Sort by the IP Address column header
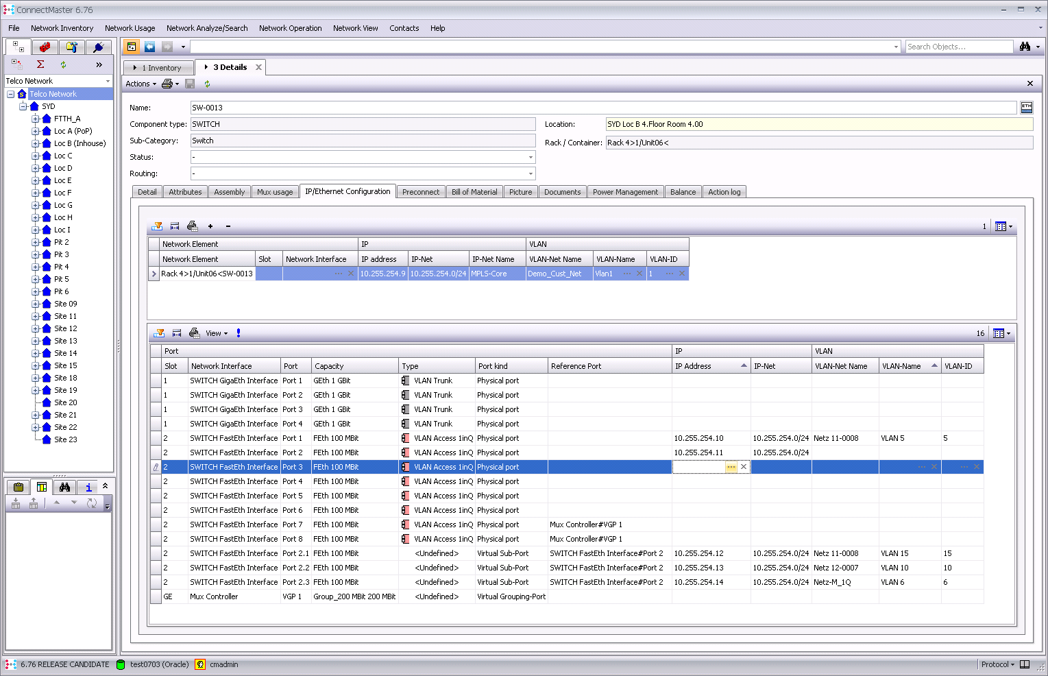 [x=711, y=366]
